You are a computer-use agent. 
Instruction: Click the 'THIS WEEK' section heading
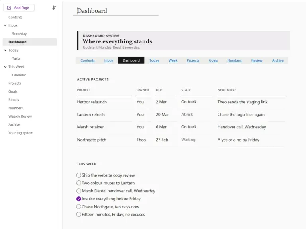click(86, 164)
